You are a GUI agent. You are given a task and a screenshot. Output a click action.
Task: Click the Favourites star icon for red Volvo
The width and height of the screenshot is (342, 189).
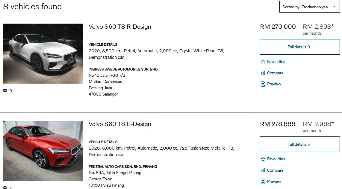(263, 159)
